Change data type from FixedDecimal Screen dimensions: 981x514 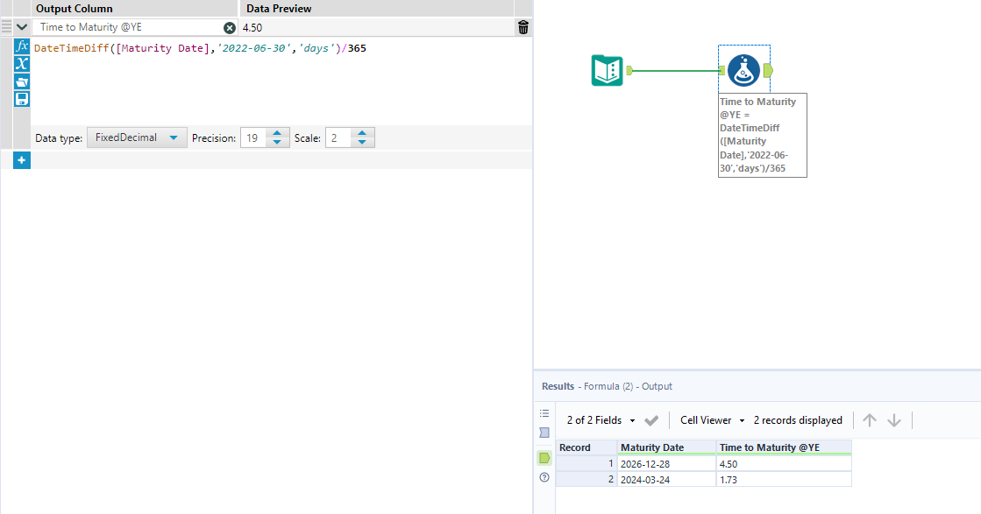(137, 137)
